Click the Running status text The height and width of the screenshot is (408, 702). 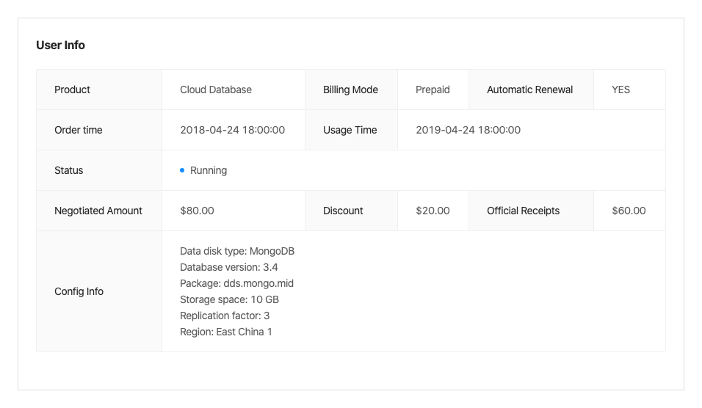[x=209, y=170]
